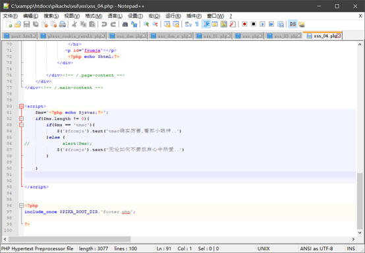Open the 搜索(S) menu
Screen dimensions: 365x253
tap(51, 16)
